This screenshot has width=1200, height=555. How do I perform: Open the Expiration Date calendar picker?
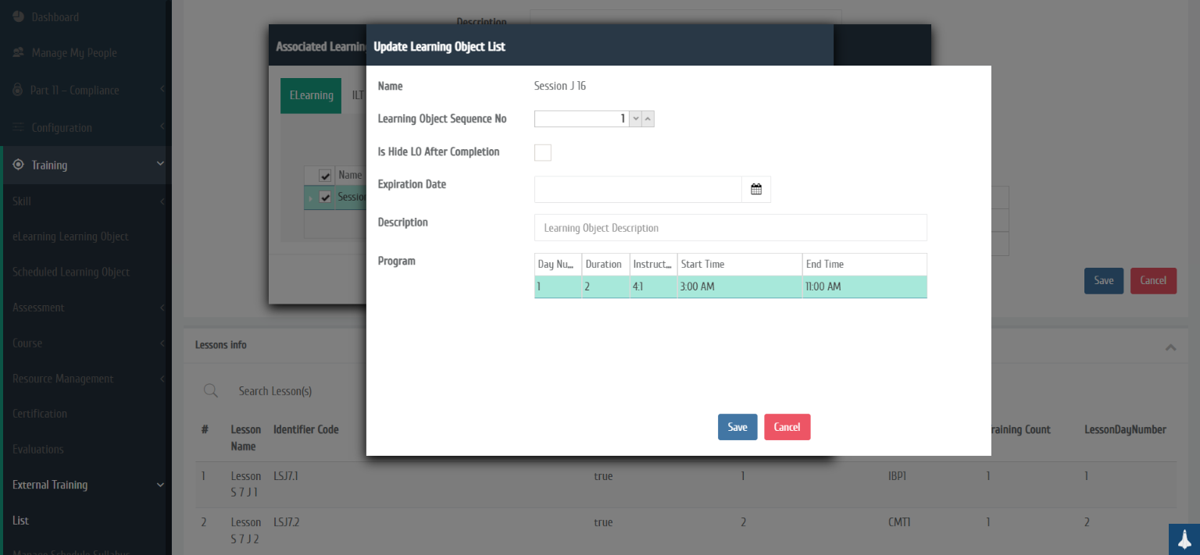pyautogui.click(x=755, y=190)
